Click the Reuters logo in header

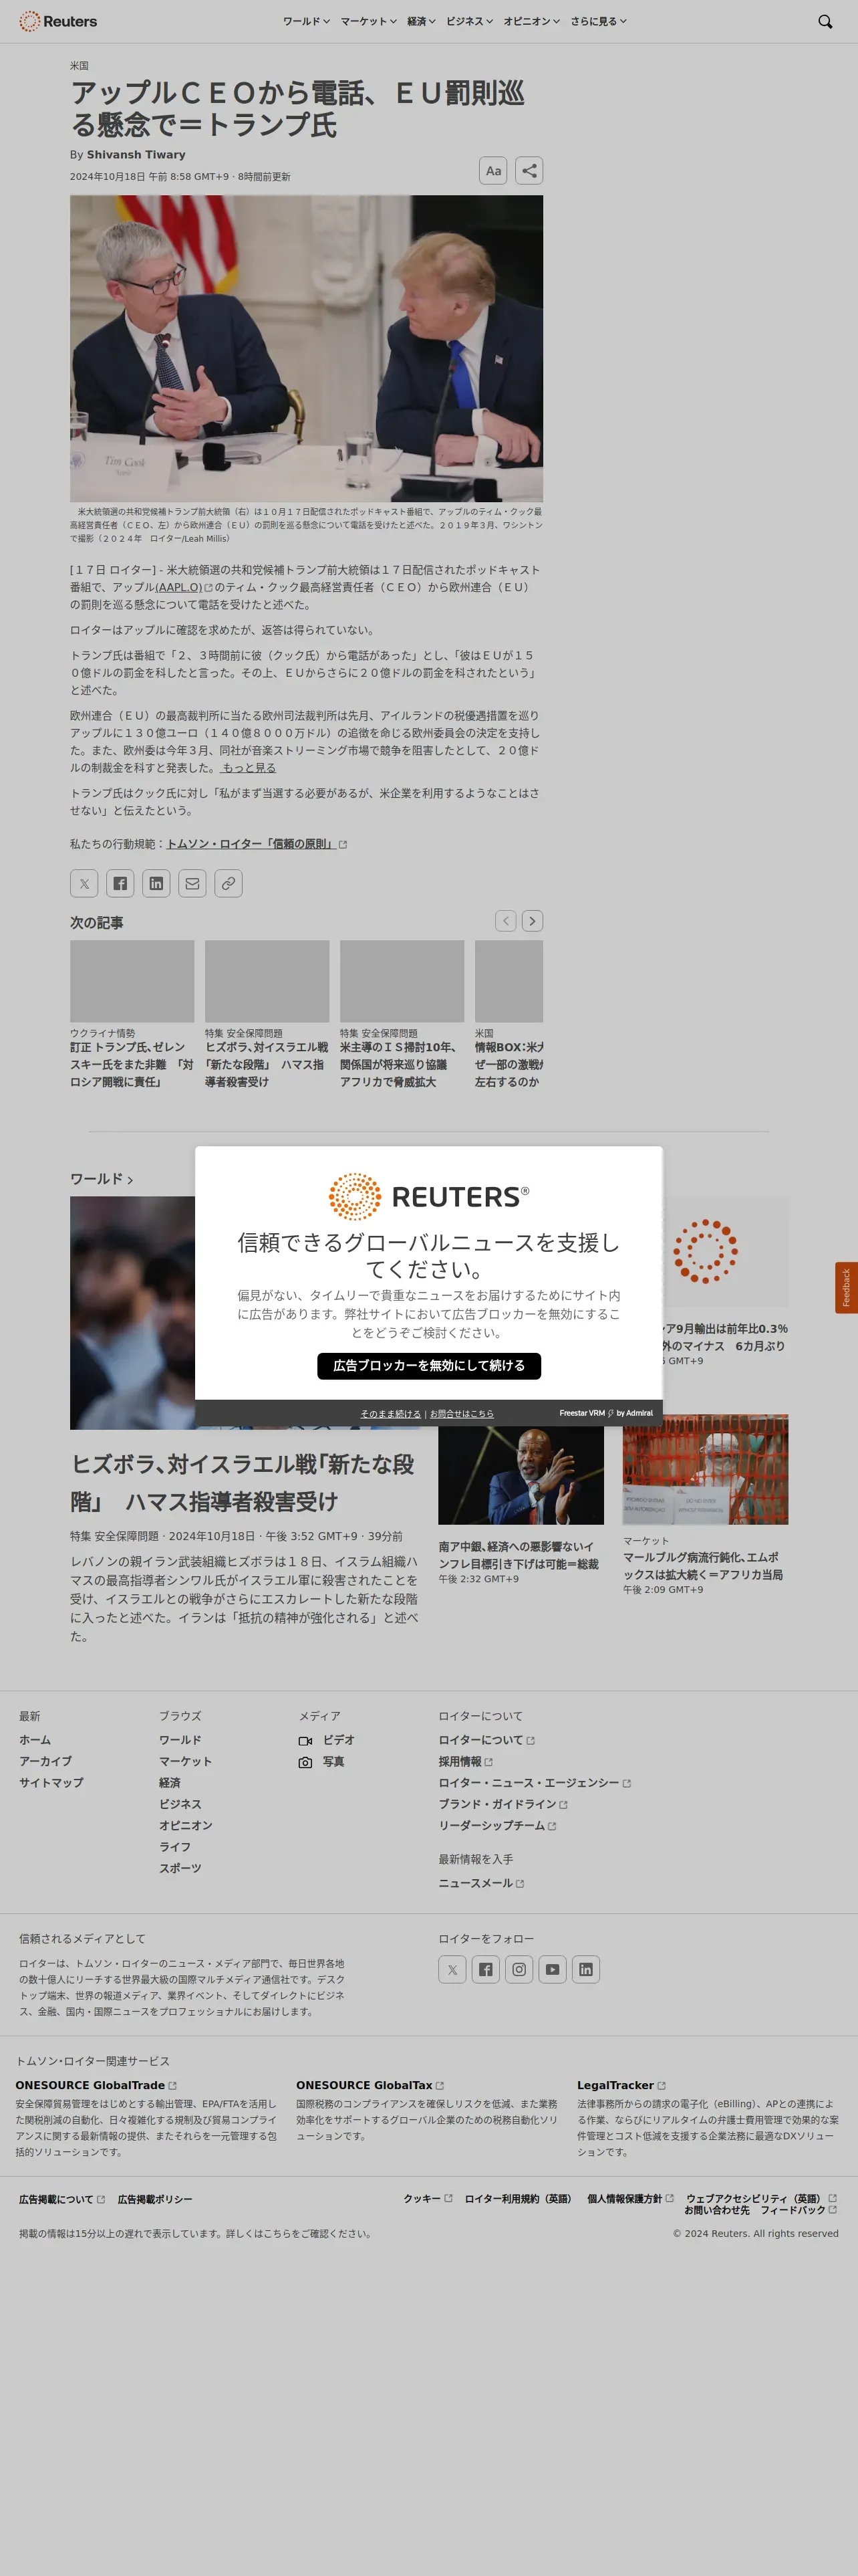click(x=58, y=21)
